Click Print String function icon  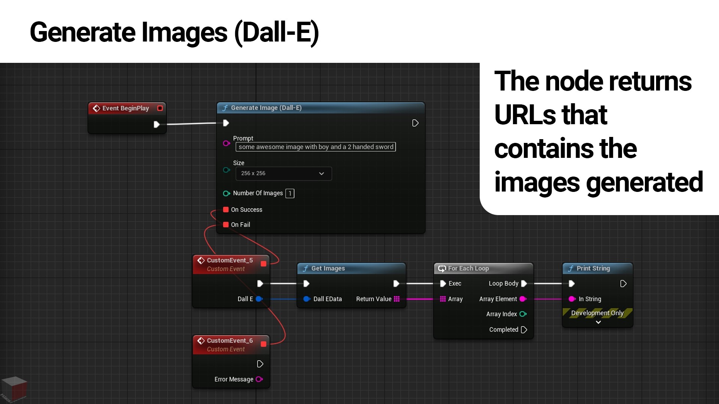pos(571,268)
